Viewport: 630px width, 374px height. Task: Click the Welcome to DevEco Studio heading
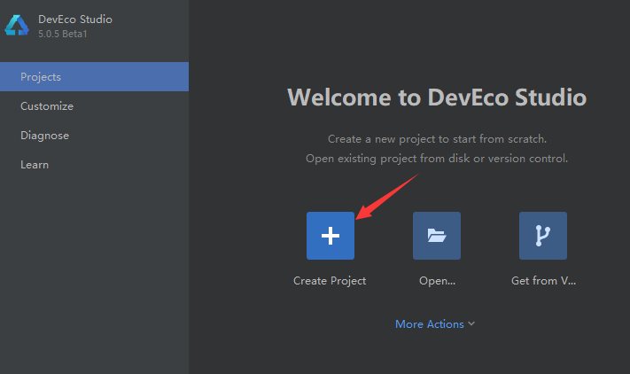click(x=437, y=97)
